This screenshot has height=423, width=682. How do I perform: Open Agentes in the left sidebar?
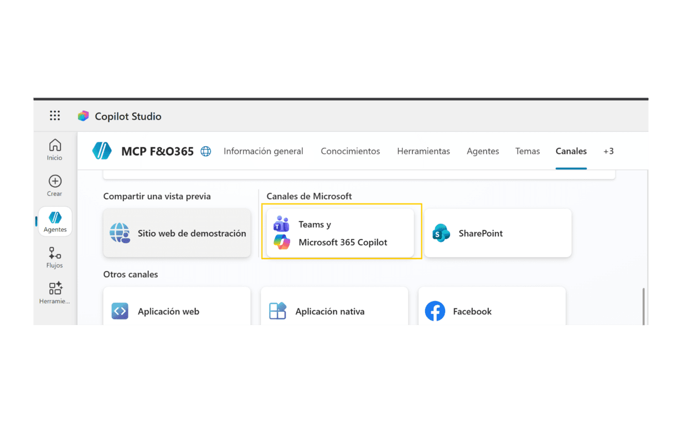[x=55, y=221]
